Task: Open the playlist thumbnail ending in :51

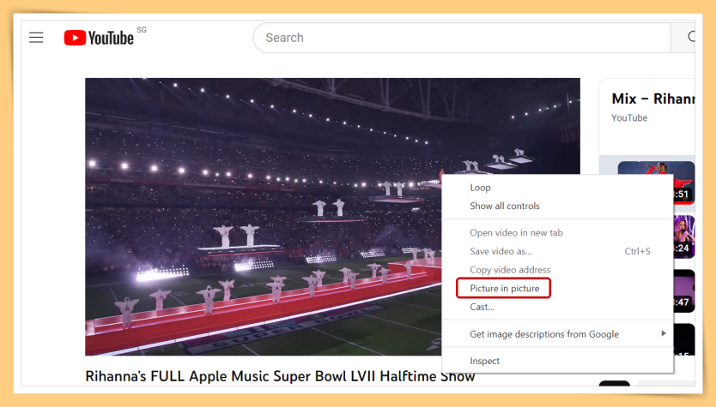Action: (656, 183)
